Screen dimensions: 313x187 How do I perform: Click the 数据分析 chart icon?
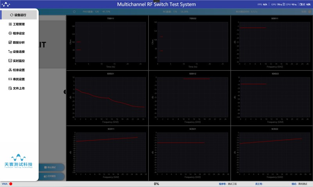[x=10, y=42]
